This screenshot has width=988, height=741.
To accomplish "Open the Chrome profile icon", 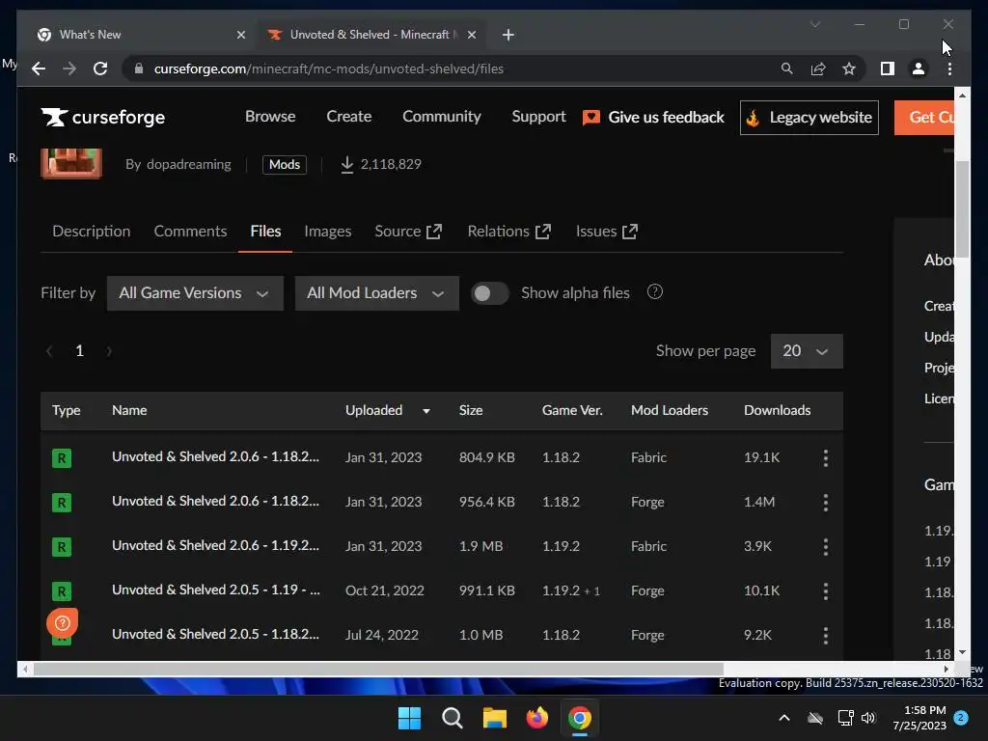I will click(919, 69).
